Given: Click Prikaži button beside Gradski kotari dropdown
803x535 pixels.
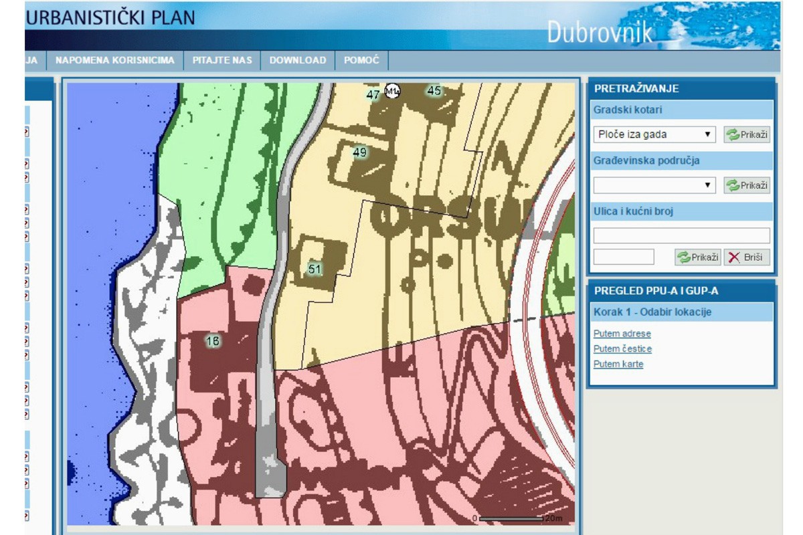Looking at the screenshot, I should point(747,134).
